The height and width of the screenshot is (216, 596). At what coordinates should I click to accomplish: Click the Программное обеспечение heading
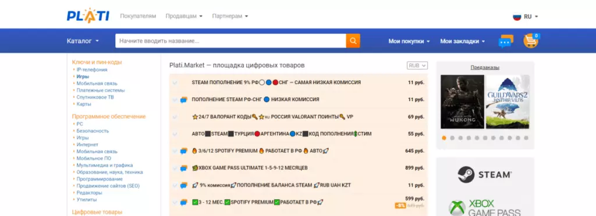tap(109, 116)
